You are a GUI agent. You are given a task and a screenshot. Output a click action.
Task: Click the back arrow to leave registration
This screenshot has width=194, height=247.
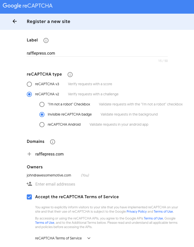coord(14,21)
